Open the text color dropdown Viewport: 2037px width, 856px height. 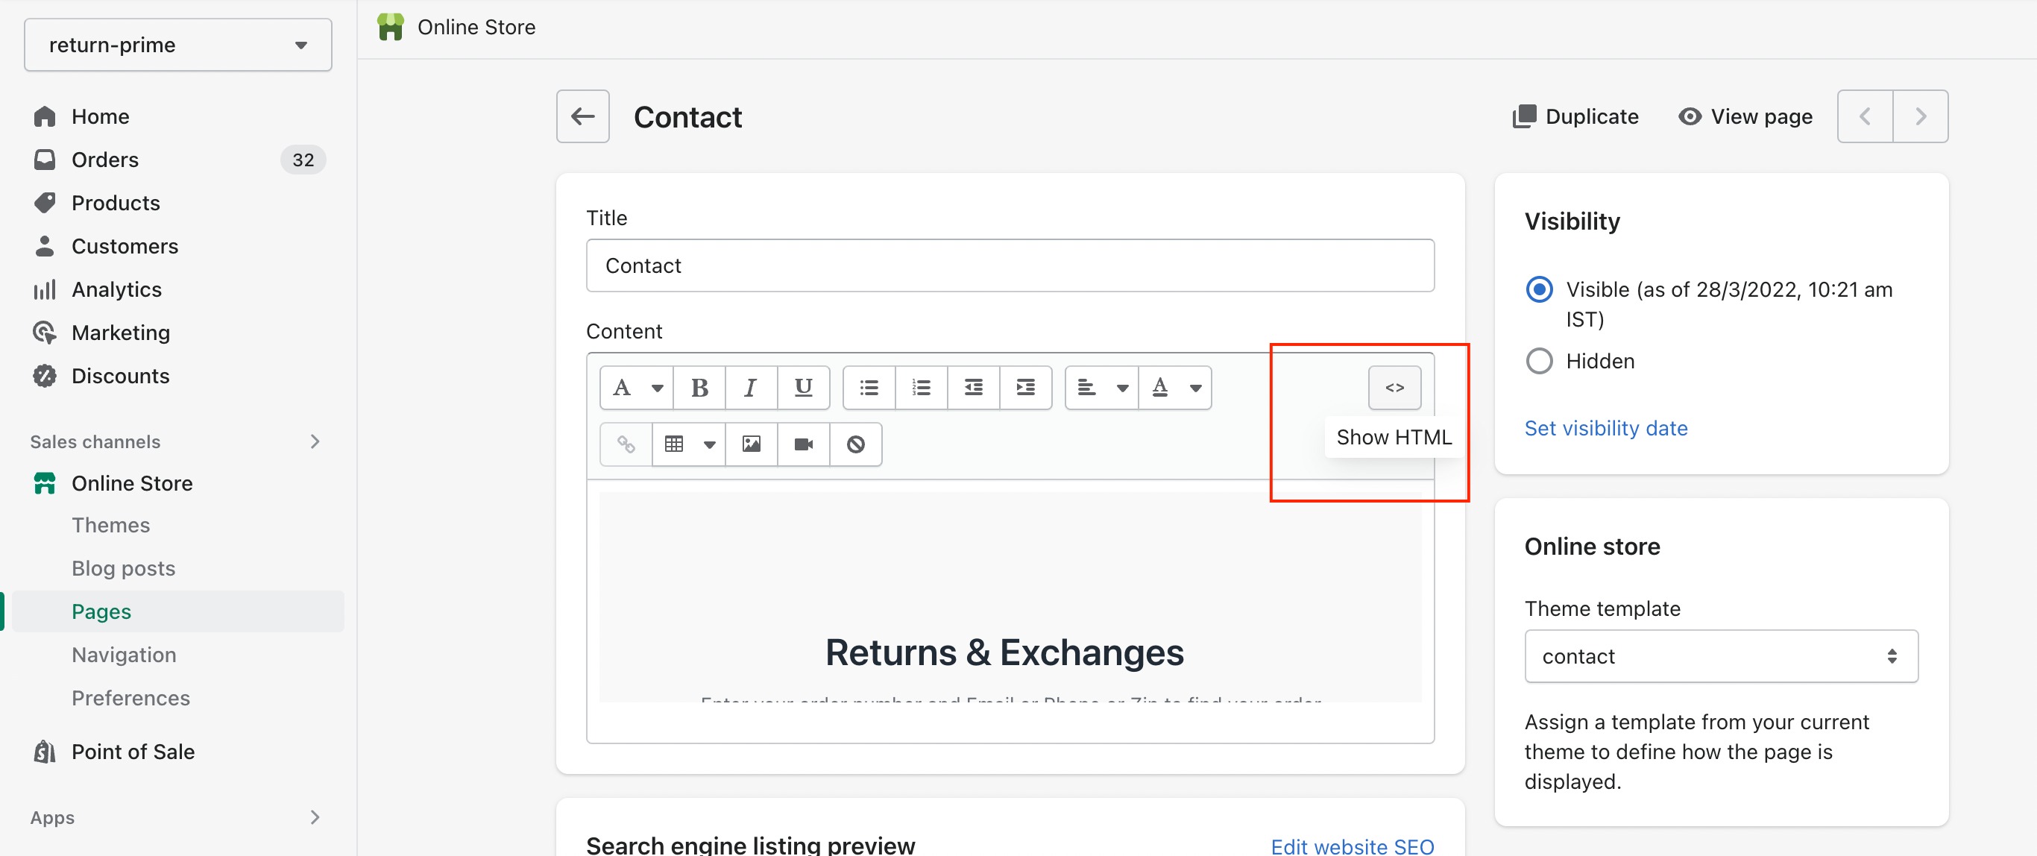click(x=1175, y=388)
